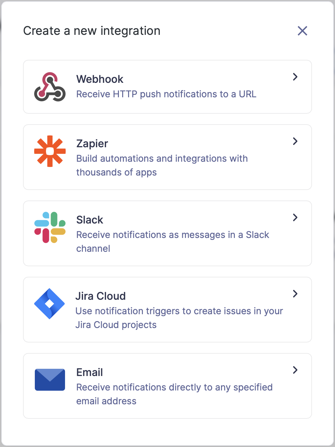Expand the Webhook option chevron
335x447 pixels.
(x=295, y=77)
